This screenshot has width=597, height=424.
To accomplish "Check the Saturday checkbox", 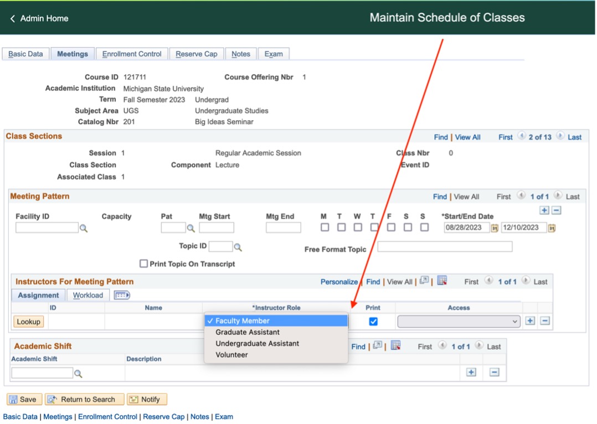I will tap(408, 227).
